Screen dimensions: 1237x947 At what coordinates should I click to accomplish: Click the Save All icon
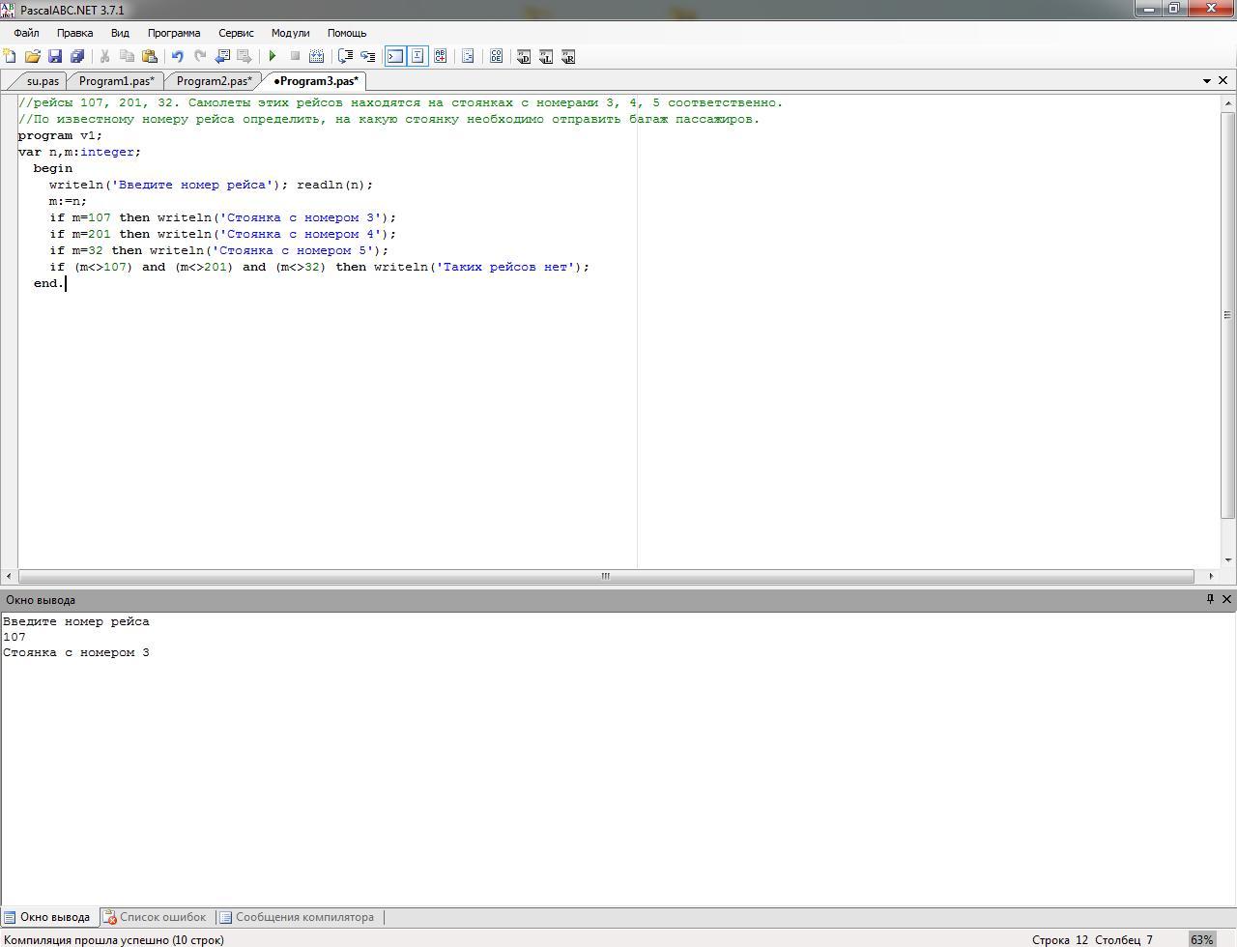click(77, 57)
